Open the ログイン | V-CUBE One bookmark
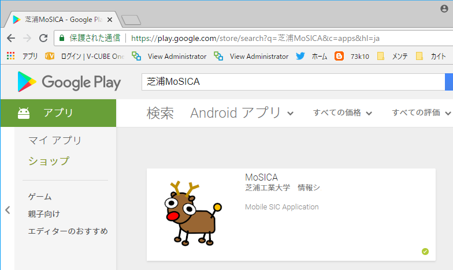 click(x=84, y=57)
